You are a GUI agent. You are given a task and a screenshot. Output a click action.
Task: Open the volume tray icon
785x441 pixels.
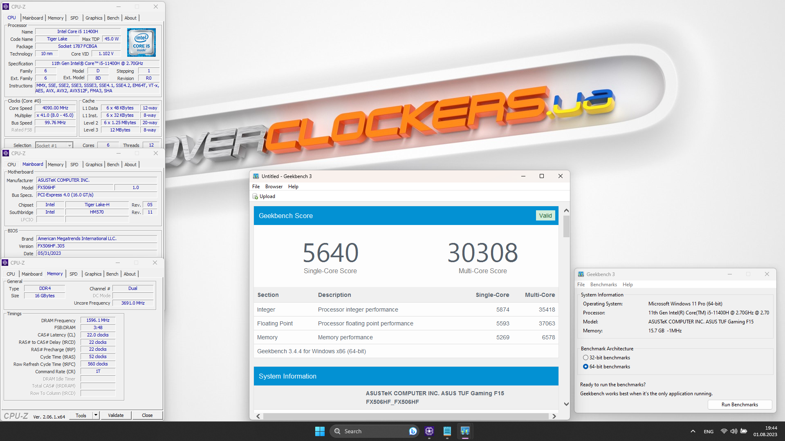[733, 431]
